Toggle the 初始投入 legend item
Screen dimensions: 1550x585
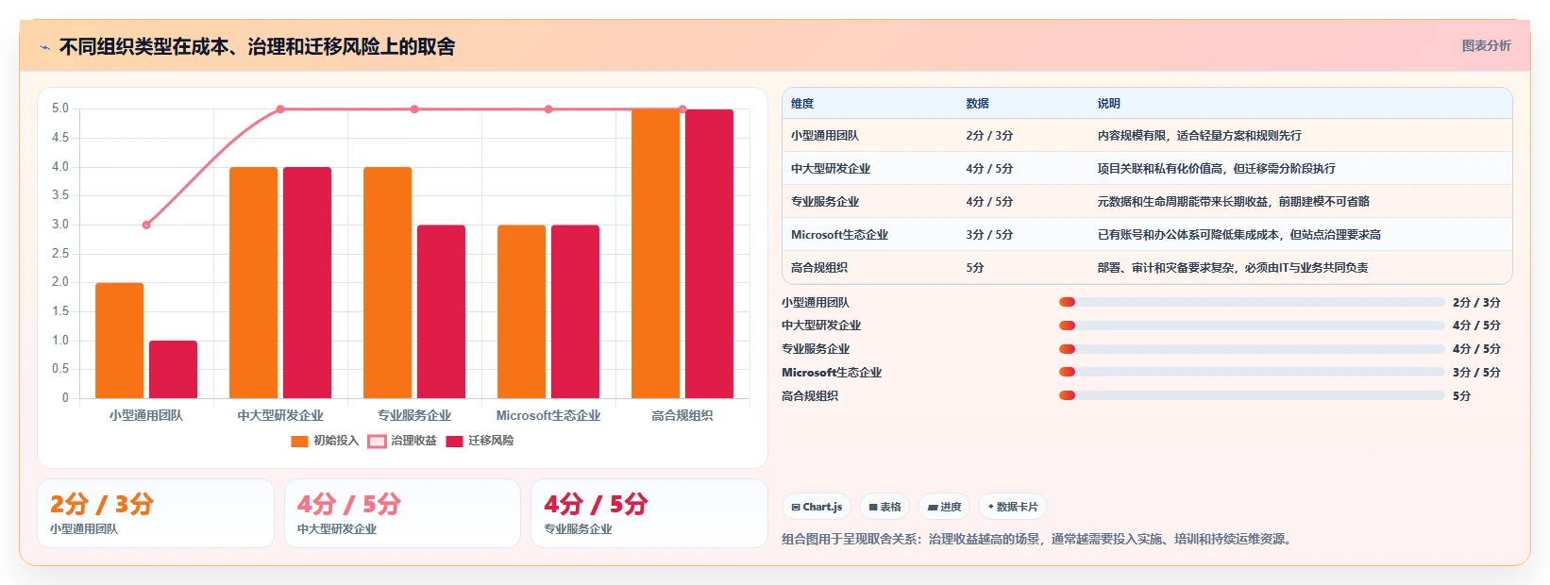[x=325, y=441]
